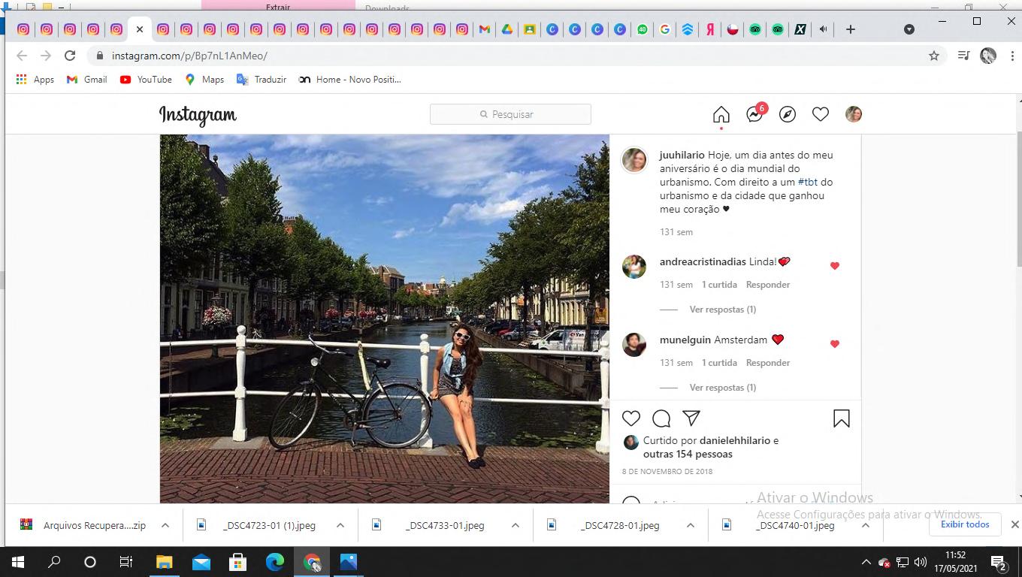Open Windows taskbar search
This screenshot has height=577, width=1022.
(54, 562)
